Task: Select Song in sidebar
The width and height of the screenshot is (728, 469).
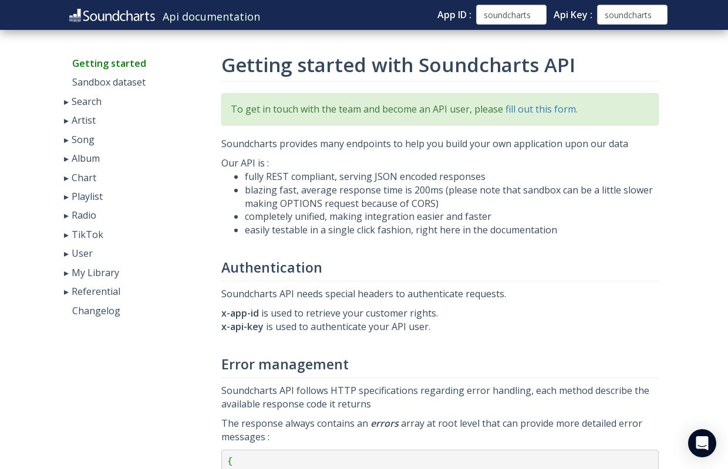Action: [x=83, y=140]
